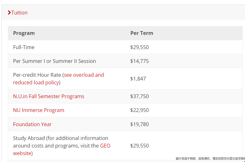Image resolution: width=245 pixels, height=162 pixels.
Task: Click the $29,550 Full-Time tuition amount
Action: click(140, 47)
